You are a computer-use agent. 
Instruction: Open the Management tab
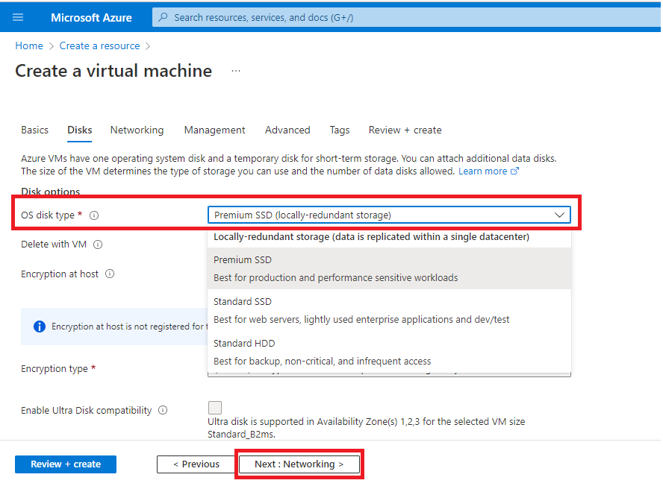click(x=214, y=130)
